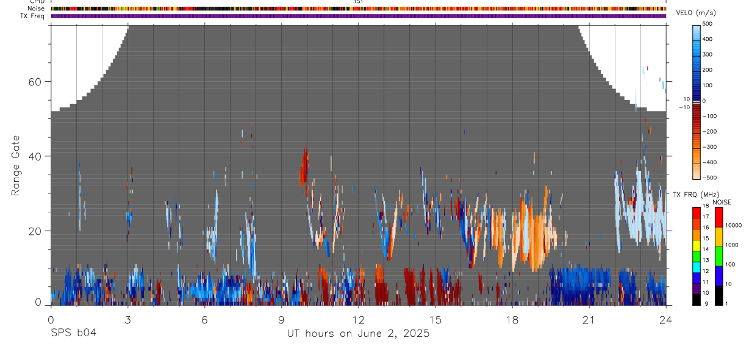This screenshot has height=346, width=749.
Task: Click the 40 range gate tick label
Action: tap(34, 156)
